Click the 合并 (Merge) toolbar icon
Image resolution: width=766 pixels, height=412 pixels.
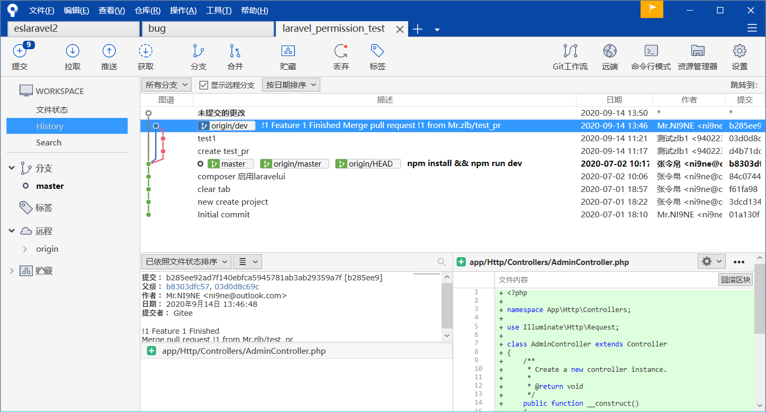pos(235,51)
